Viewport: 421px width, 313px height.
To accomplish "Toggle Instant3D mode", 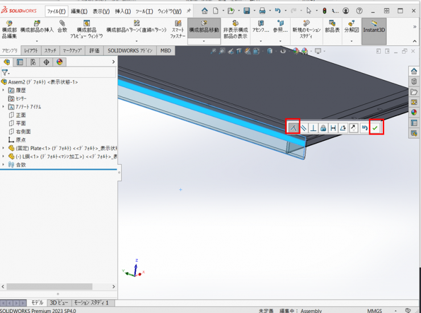I will [374, 30].
